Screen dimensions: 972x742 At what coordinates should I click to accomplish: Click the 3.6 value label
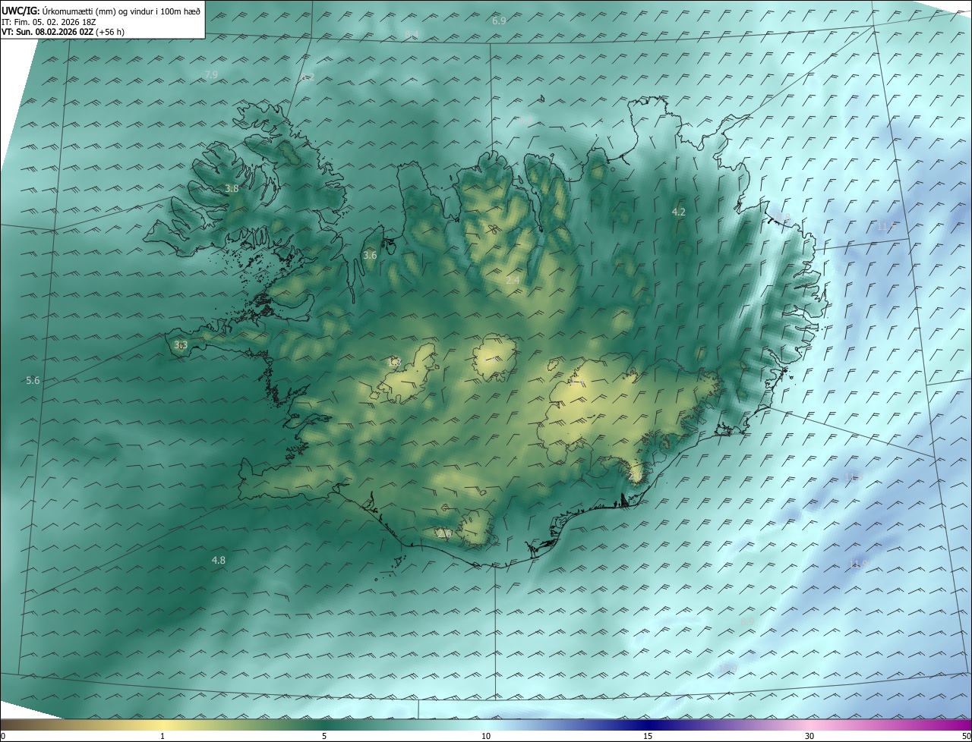pyautogui.click(x=370, y=256)
